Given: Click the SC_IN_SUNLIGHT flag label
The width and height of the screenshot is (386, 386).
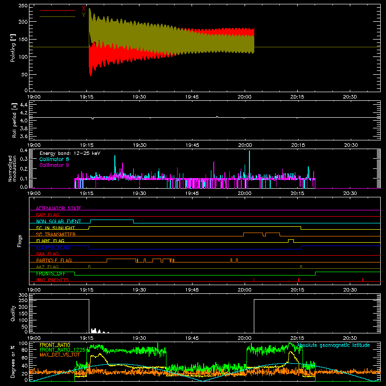Looking at the screenshot, I should pos(55,228).
